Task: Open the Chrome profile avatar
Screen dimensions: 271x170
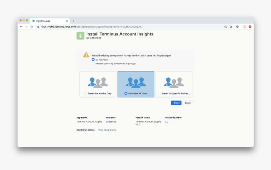Action: point(245,27)
